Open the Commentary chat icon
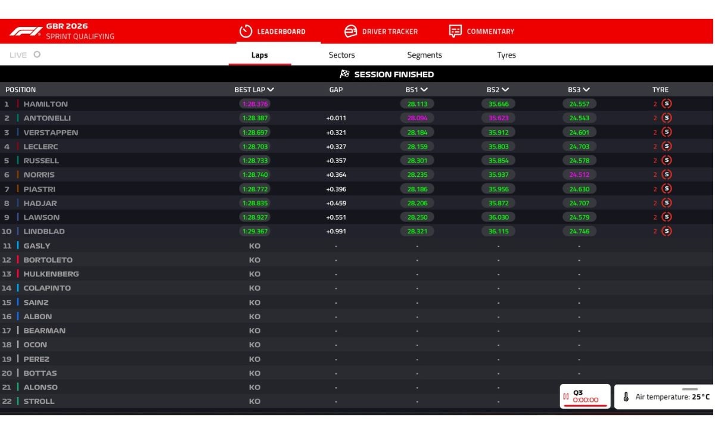Screen dimensions: 715x434 455,32
